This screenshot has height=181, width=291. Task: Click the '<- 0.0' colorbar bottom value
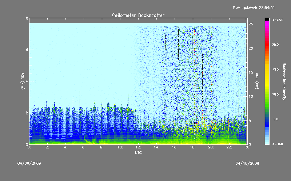(278, 144)
